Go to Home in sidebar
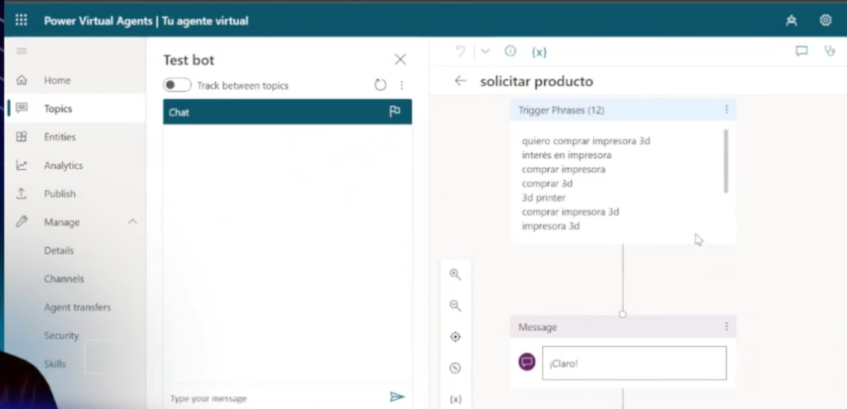This screenshot has width=847, height=409. coord(57,80)
